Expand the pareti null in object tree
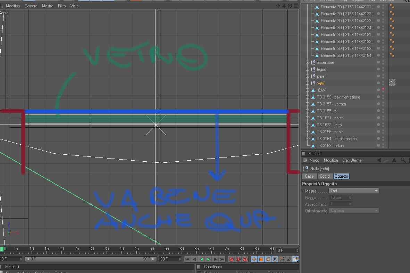Image resolution: width=410 pixels, height=273 pixels. coord(308,76)
